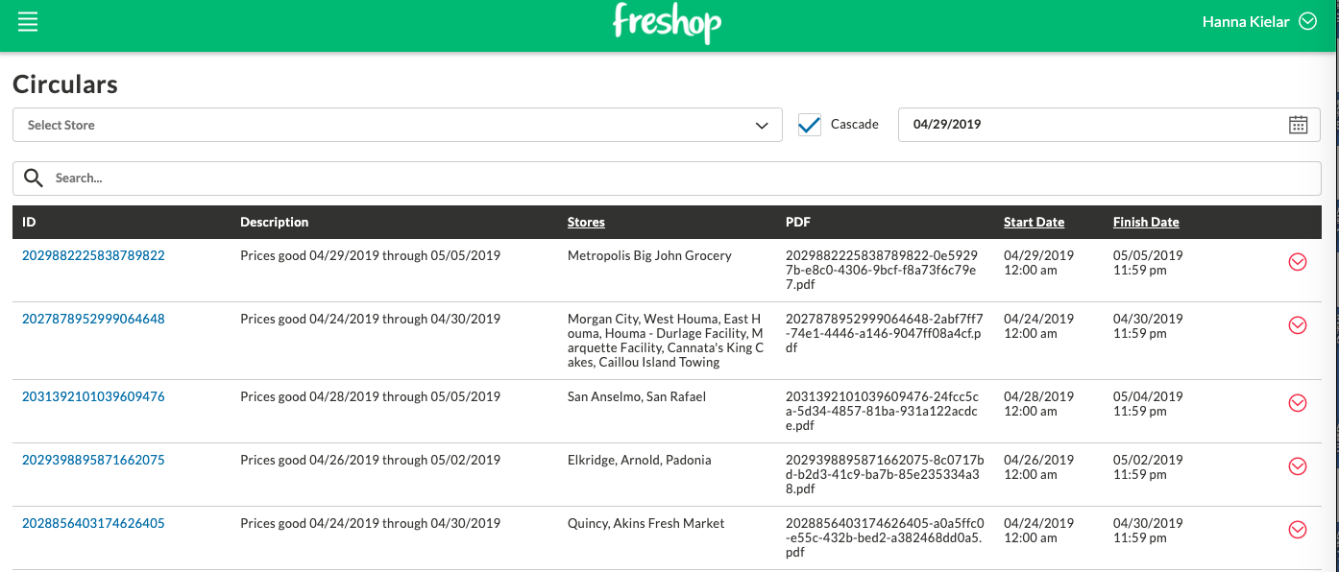Click the 05/02/2019 finish date cell

point(1148,466)
